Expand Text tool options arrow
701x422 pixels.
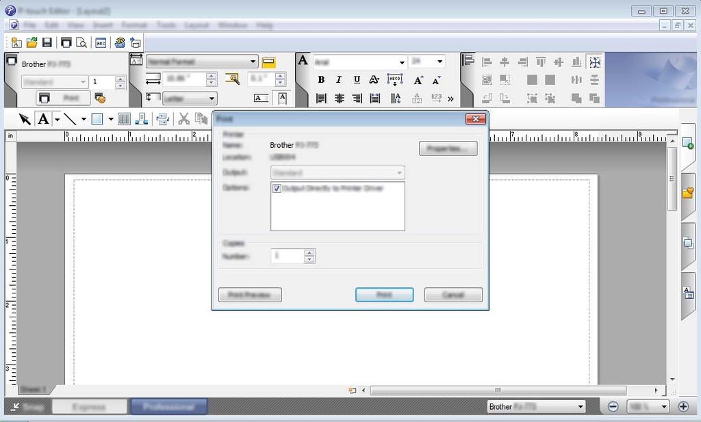pyautogui.click(x=58, y=119)
